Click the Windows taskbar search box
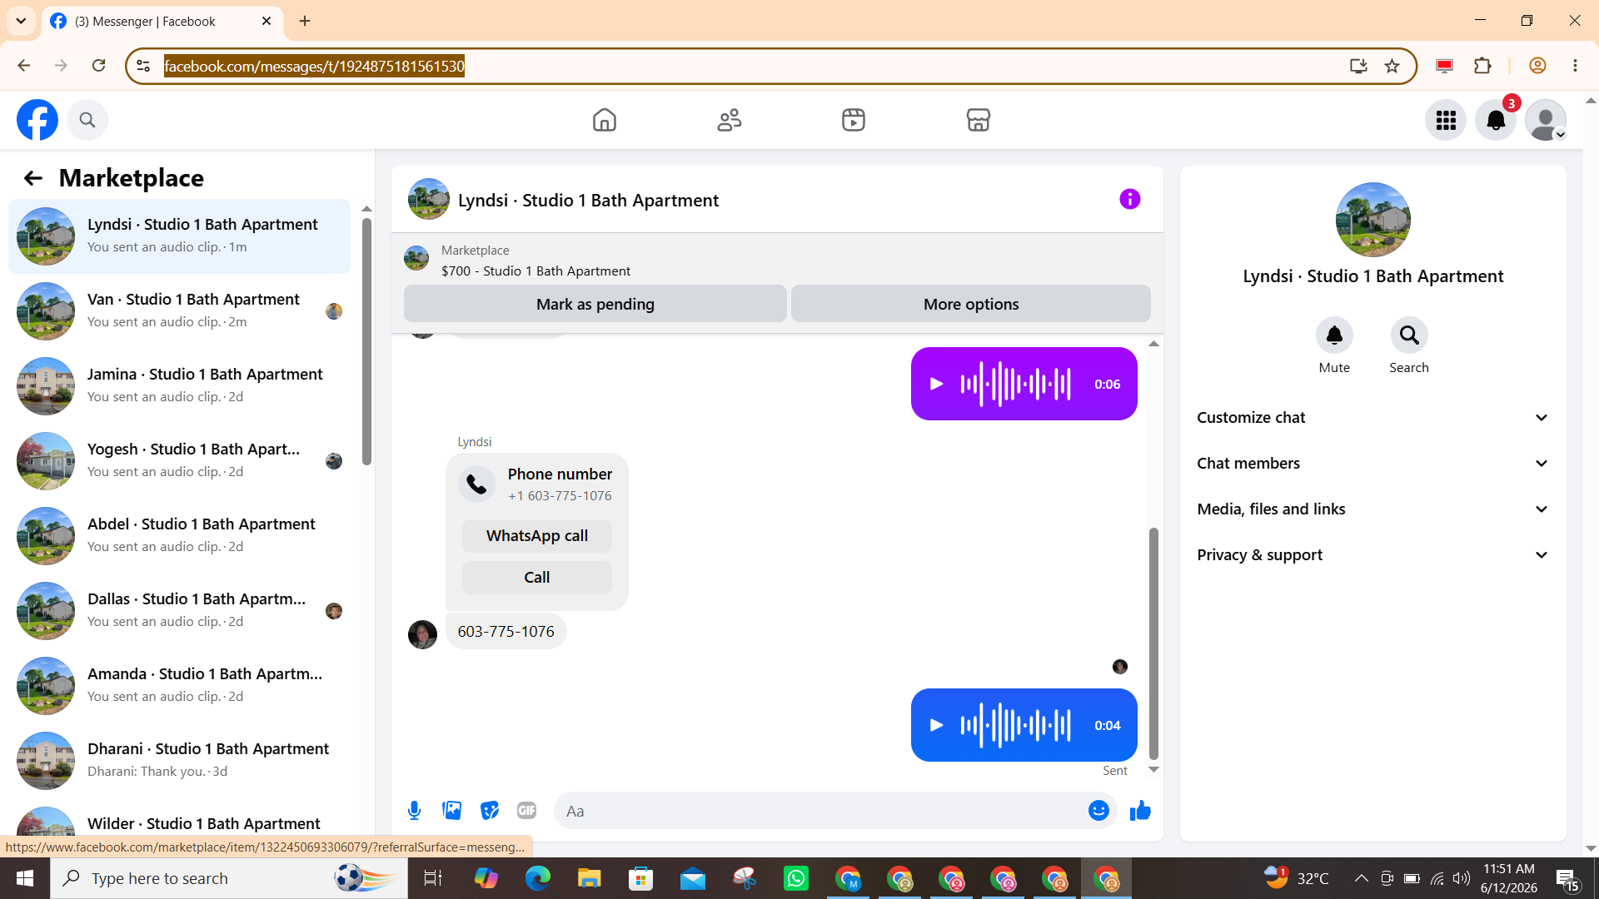This screenshot has width=1599, height=899. point(229,878)
